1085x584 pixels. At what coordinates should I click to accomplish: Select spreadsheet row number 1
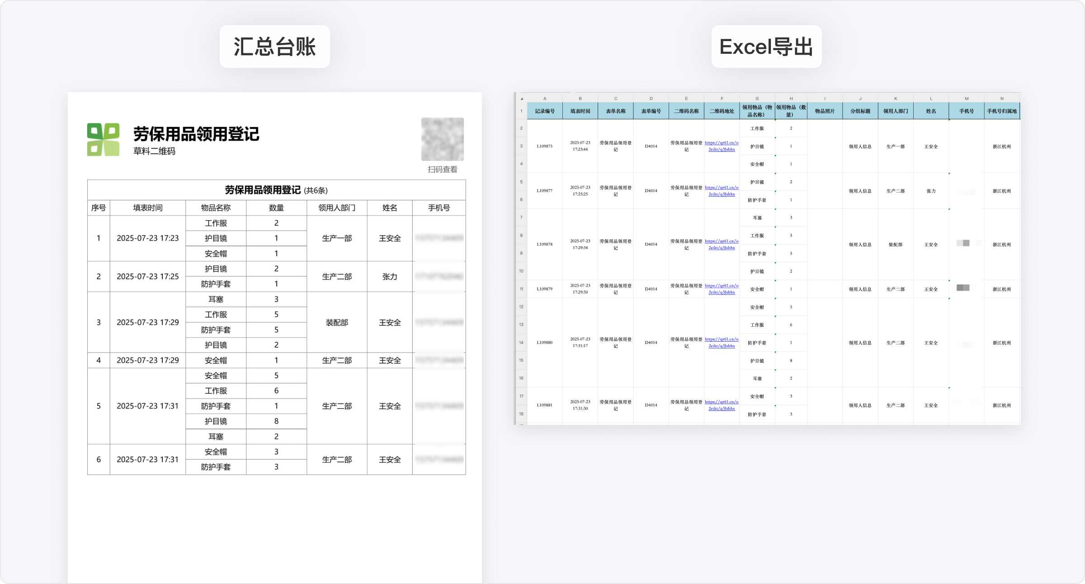click(521, 110)
